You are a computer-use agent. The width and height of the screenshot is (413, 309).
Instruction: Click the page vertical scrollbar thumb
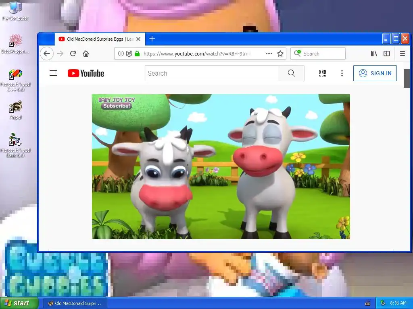click(x=407, y=78)
